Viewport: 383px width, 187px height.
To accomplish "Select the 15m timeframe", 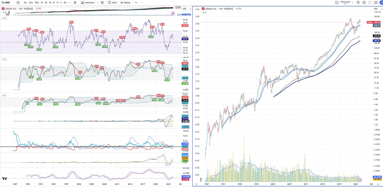I will pos(31,2).
